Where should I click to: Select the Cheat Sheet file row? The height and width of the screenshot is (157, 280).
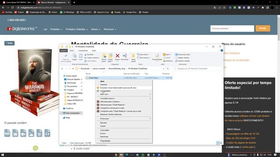tap(129, 78)
